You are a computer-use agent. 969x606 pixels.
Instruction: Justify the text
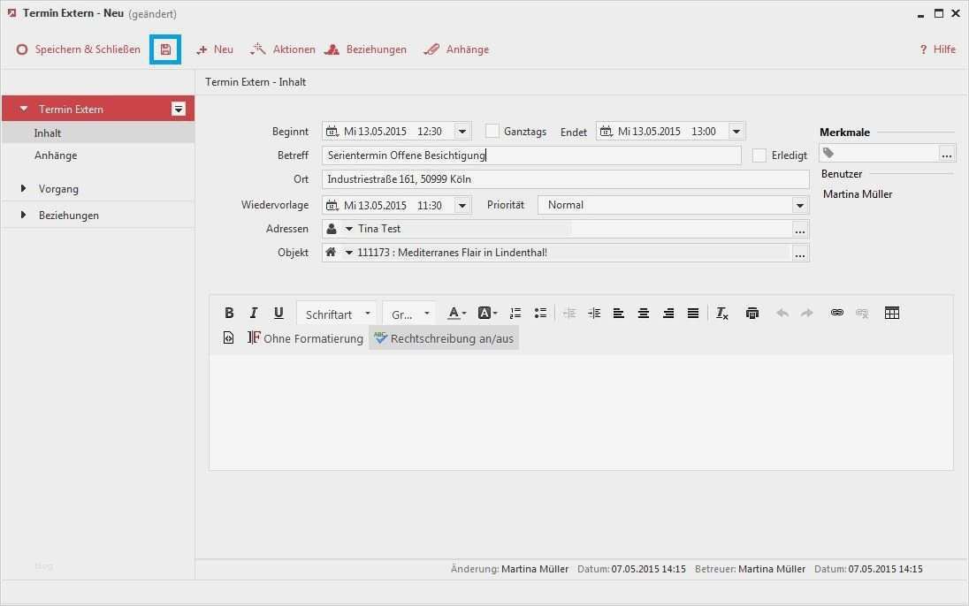pyautogui.click(x=693, y=314)
